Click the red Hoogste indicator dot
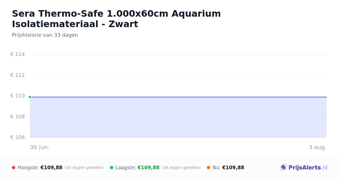The width and height of the screenshot is (339, 178). click(x=14, y=168)
